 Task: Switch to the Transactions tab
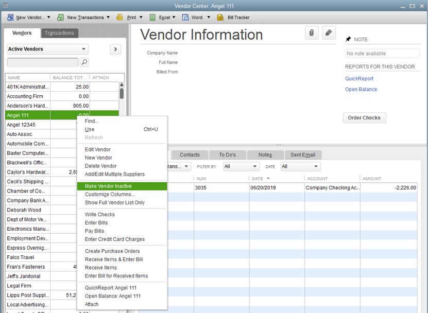pyautogui.click(x=59, y=33)
